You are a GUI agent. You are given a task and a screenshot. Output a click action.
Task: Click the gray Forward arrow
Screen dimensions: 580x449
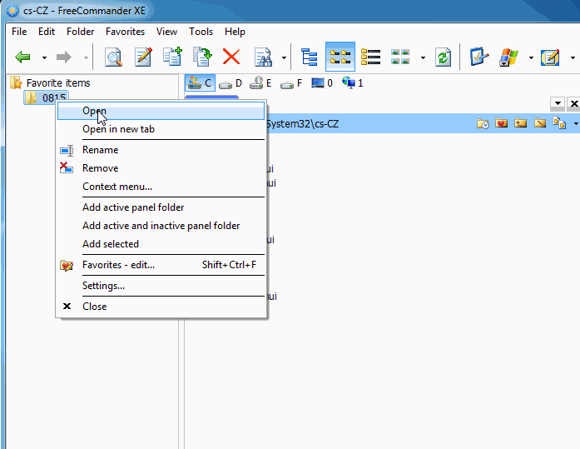pos(63,57)
